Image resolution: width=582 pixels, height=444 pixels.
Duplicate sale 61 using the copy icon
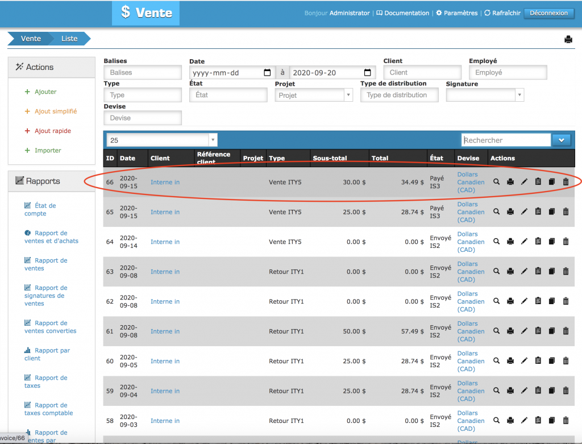(x=551, y=331)
